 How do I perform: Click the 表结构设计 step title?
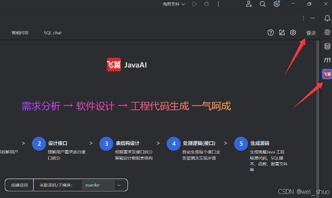coord(127,144)
